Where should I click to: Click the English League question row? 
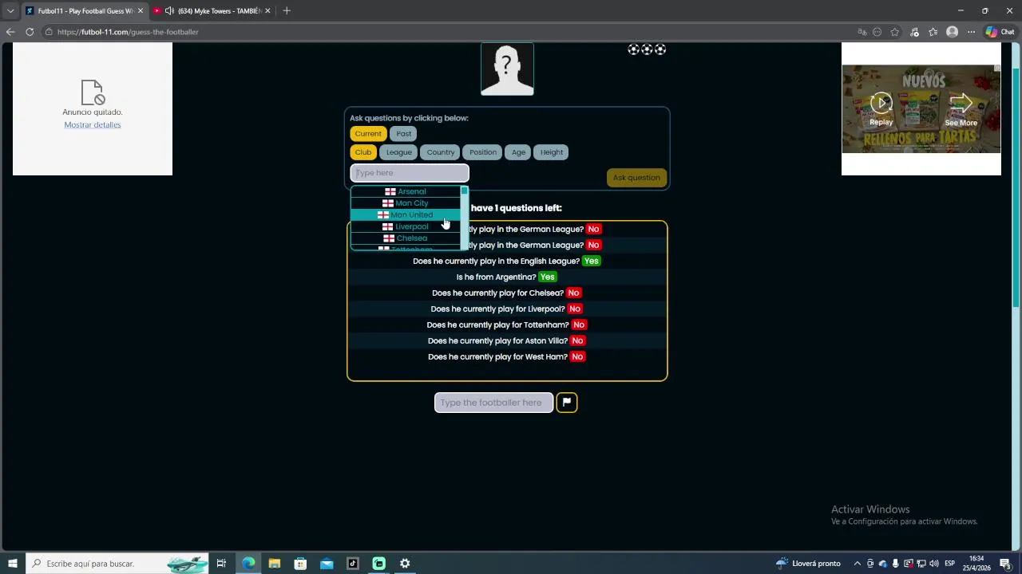click(x=507, y=261)
